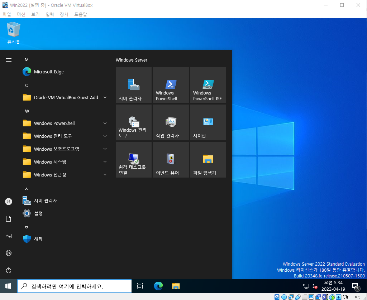Open the 휴지통 desktop icon
Image resolution: width=367 pixels, height=300 pixels.
(x=13, y=33)
